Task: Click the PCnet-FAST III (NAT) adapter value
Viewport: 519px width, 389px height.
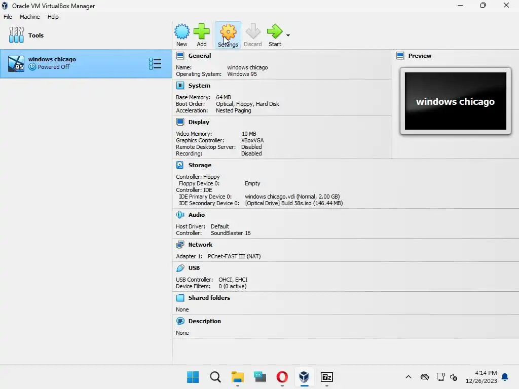Action: tap(234, 256)
